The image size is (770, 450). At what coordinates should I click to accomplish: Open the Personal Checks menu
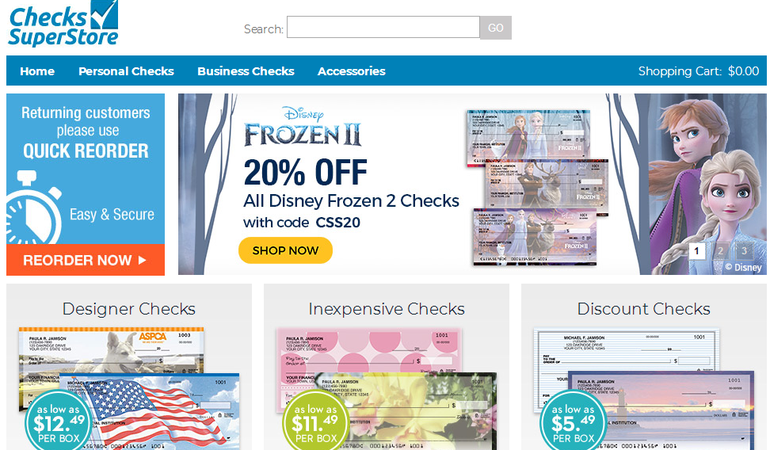click(126, 71)
